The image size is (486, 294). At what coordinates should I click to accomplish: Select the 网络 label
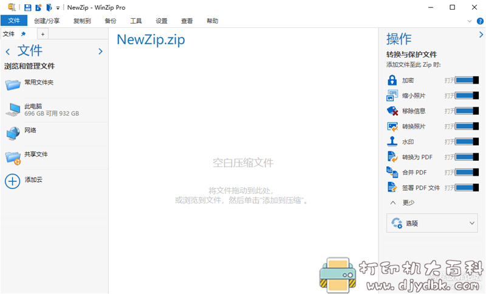coord(30,130)
